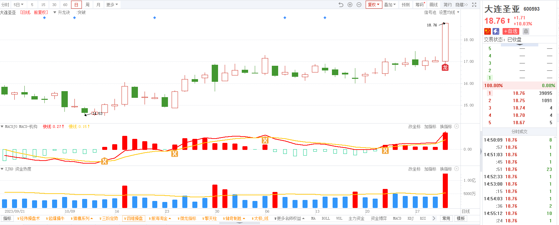The height and width of the screenshot is (225, 559).
Task: Click the 模板 template button
Action: click(461, 218)
